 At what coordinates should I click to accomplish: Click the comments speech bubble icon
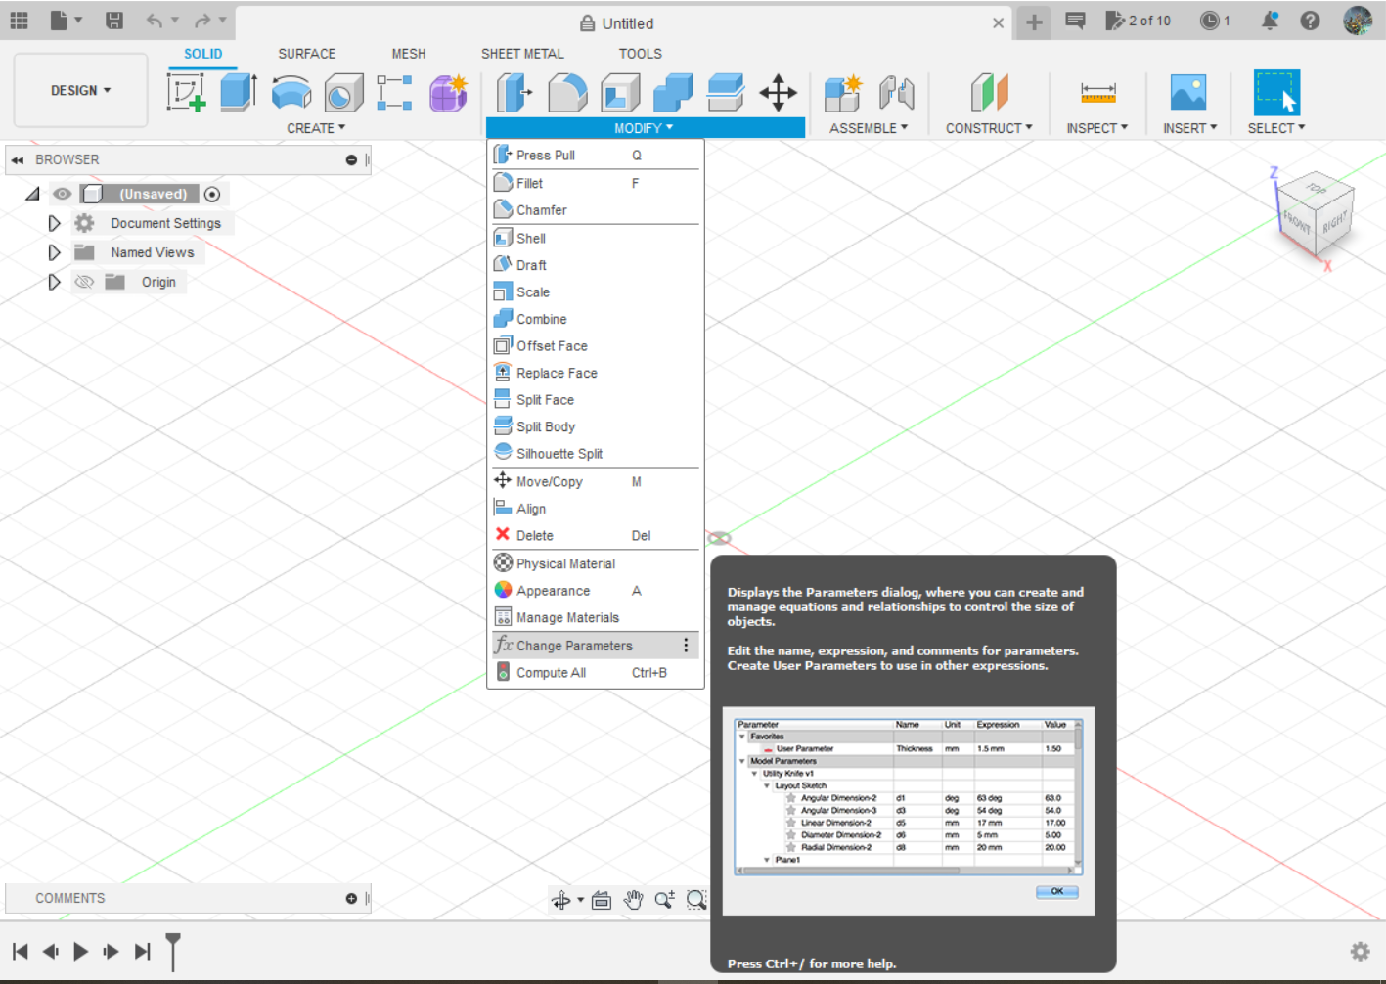point(1075,21)
